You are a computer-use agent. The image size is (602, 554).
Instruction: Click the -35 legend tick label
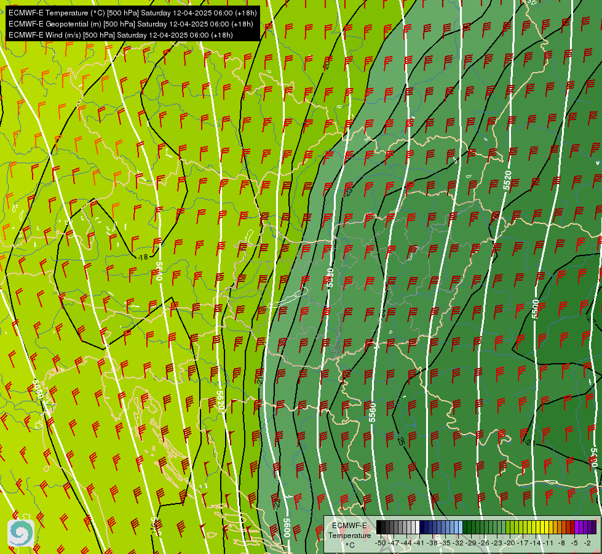tap(445, 543)
